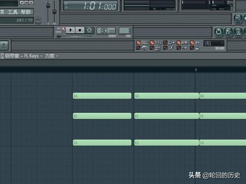Open the 力度 event property dropdown
The image size is (246, 184).
click(x=51, y=56)
